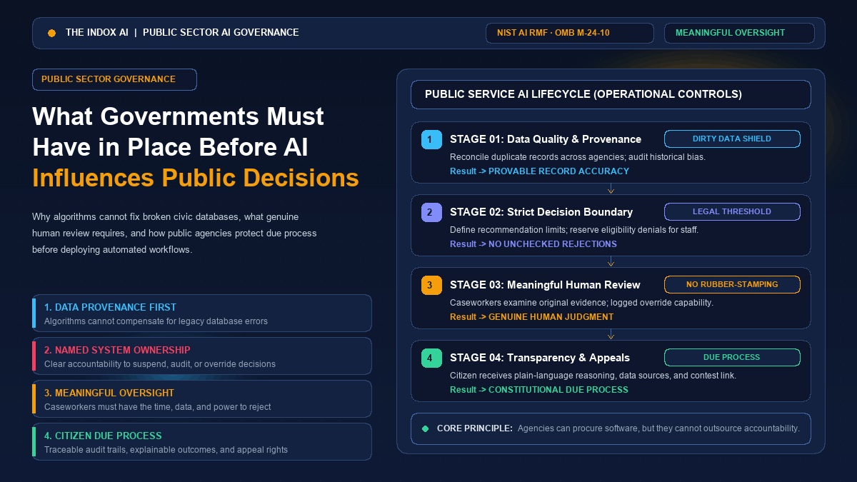Viewport: 857px width, 482px height.
Task: Select the stage 4 number badge
Action: 431,358
